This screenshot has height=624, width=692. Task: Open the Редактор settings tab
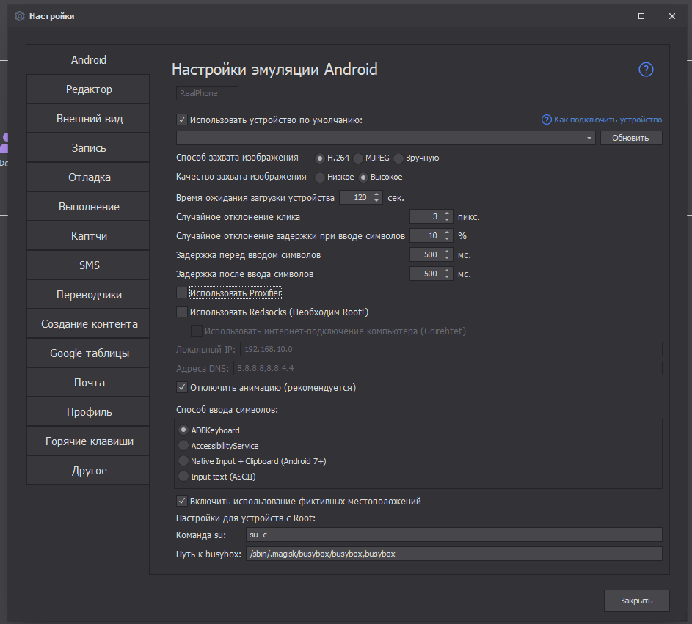tap(89, 89)
